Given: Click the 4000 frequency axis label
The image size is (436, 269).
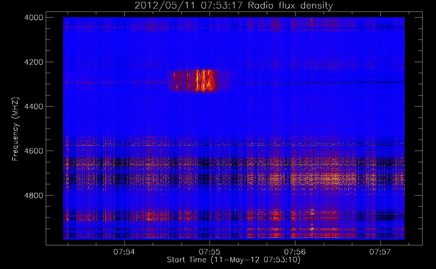Looking at the screenshot, I should pos(34,17).
